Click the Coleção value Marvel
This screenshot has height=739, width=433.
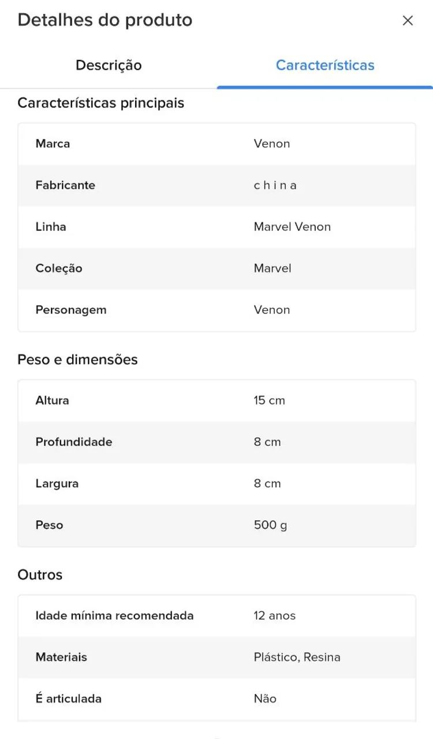(x=273, y=268)
